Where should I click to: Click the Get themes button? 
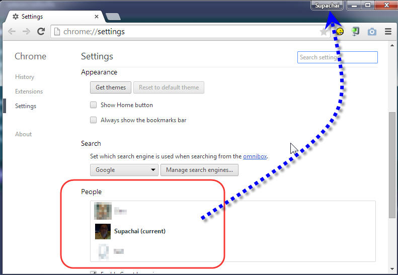click(111, 87)
